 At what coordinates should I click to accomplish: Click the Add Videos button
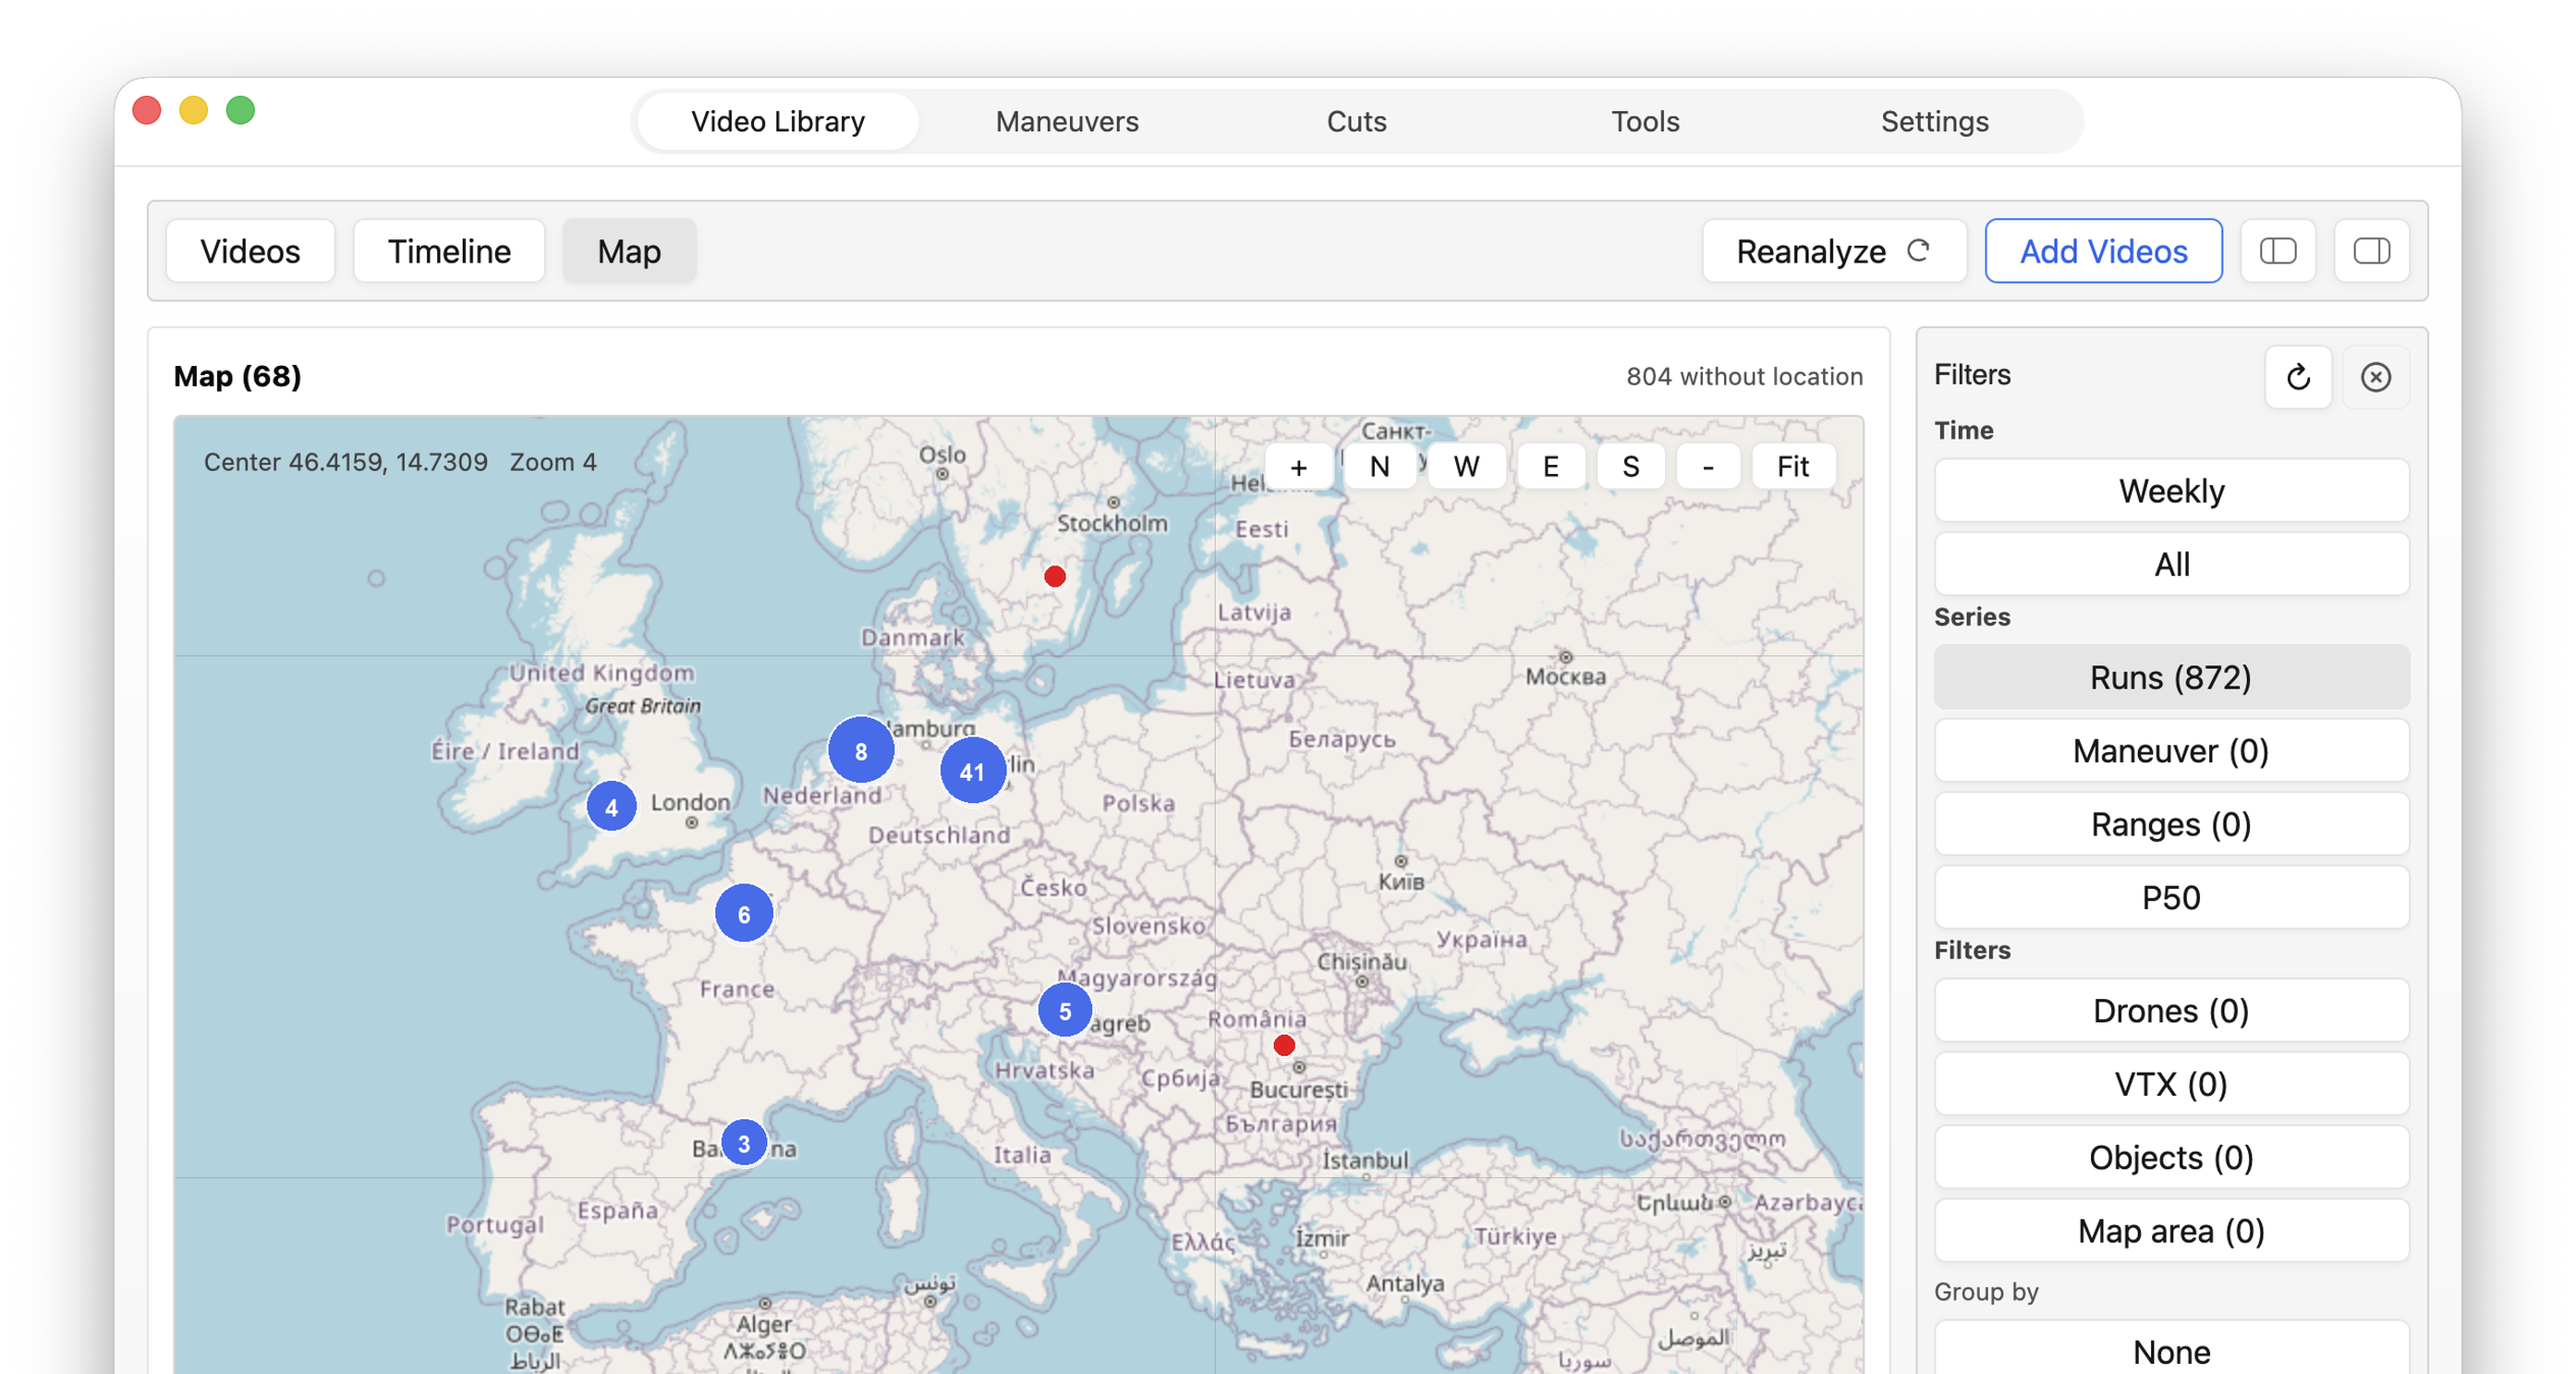(x=2103, y=251)
